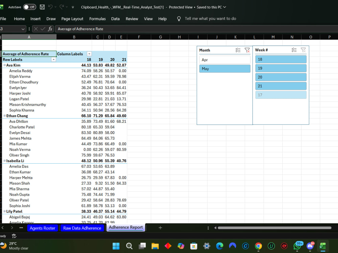Select week 19 slicer button
Screen dimensions: 338x253
281,68
